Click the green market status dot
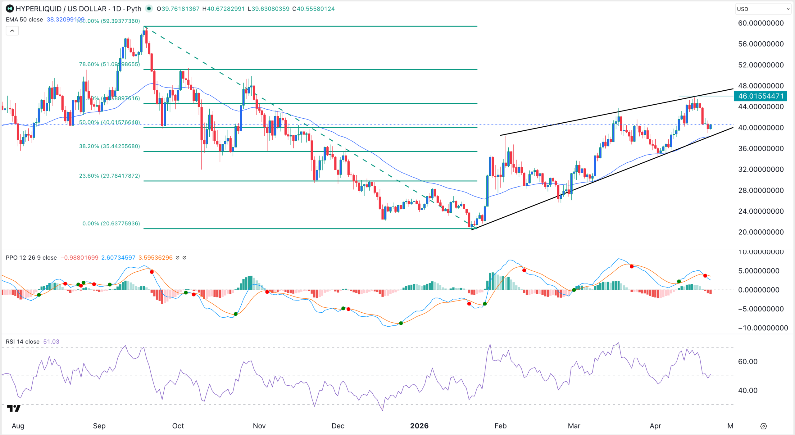Viewport: 795px width, 435px height. 149,9
